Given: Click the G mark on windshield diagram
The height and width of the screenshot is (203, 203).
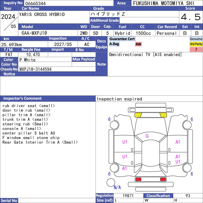Looking at the screenshot, I should pos(147,136).
